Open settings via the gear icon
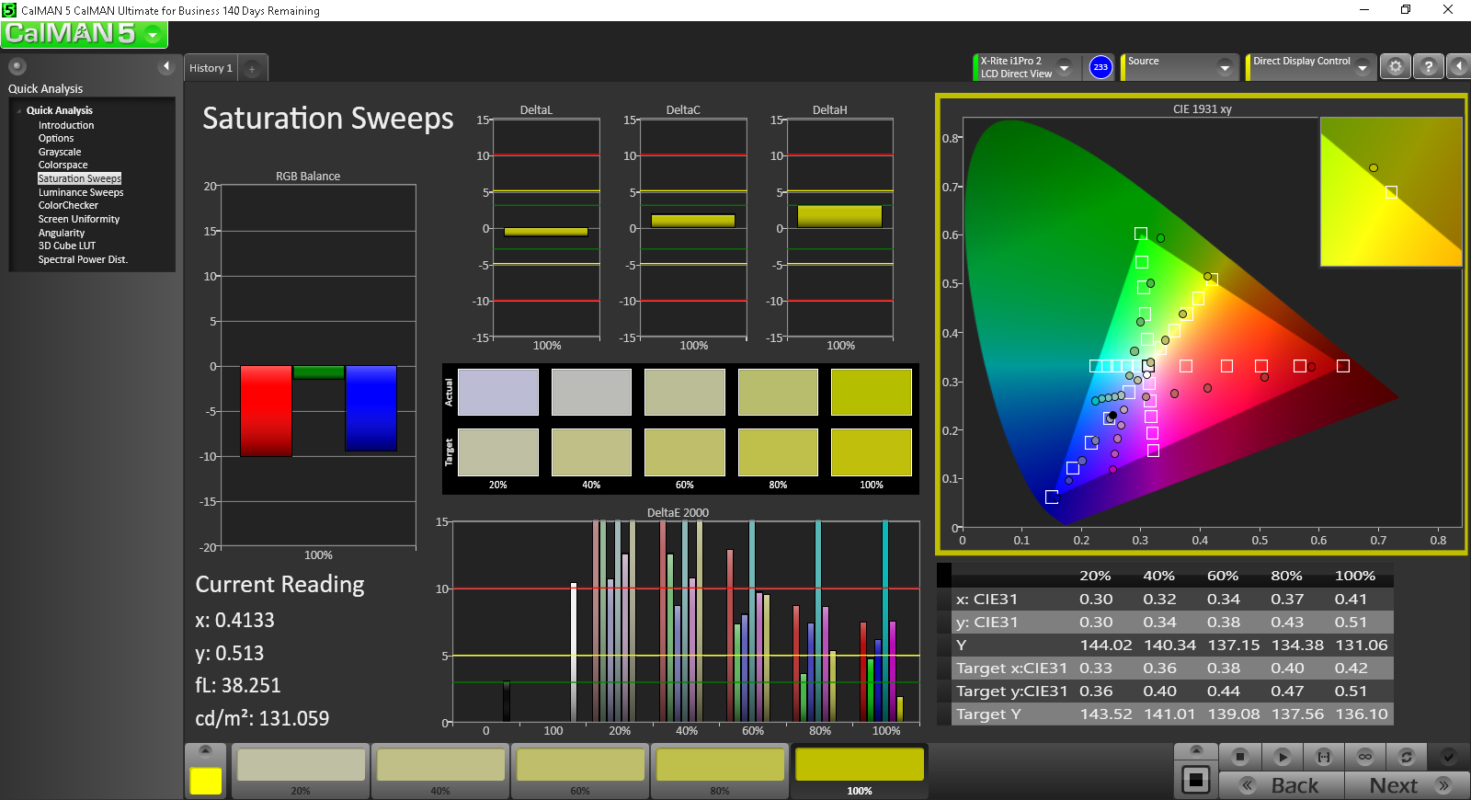The height and width of the screenshot is (800, 1471). (x=1395, y=67)
